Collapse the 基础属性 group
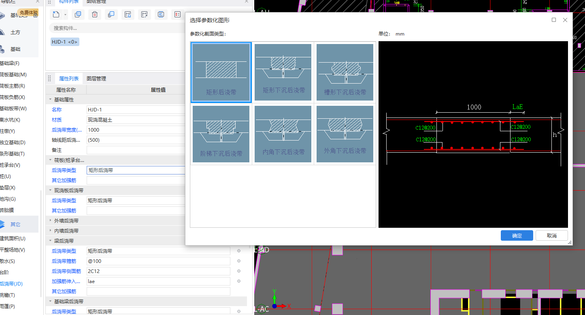The width and height of the screenshot is (585, 315). point(51,99)
